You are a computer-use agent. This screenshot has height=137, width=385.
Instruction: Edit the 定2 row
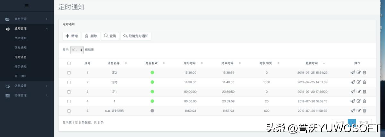coord(359,72)
